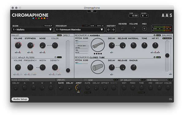
Task: Click the collapse chevron at top center
Action: coord(92,11)
